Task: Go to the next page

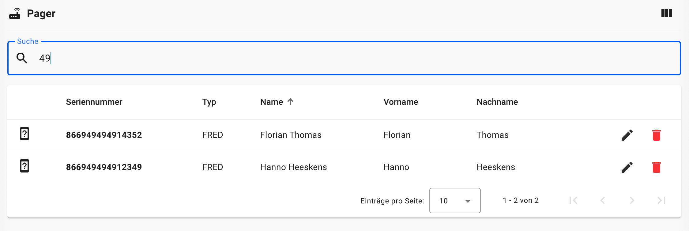Action: pyautogui.click(x=632, y=200)
